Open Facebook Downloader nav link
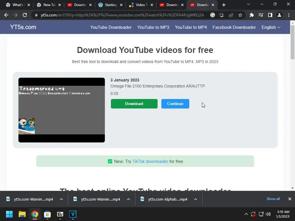This screenshot has height=221, width=295. point(234,27)
